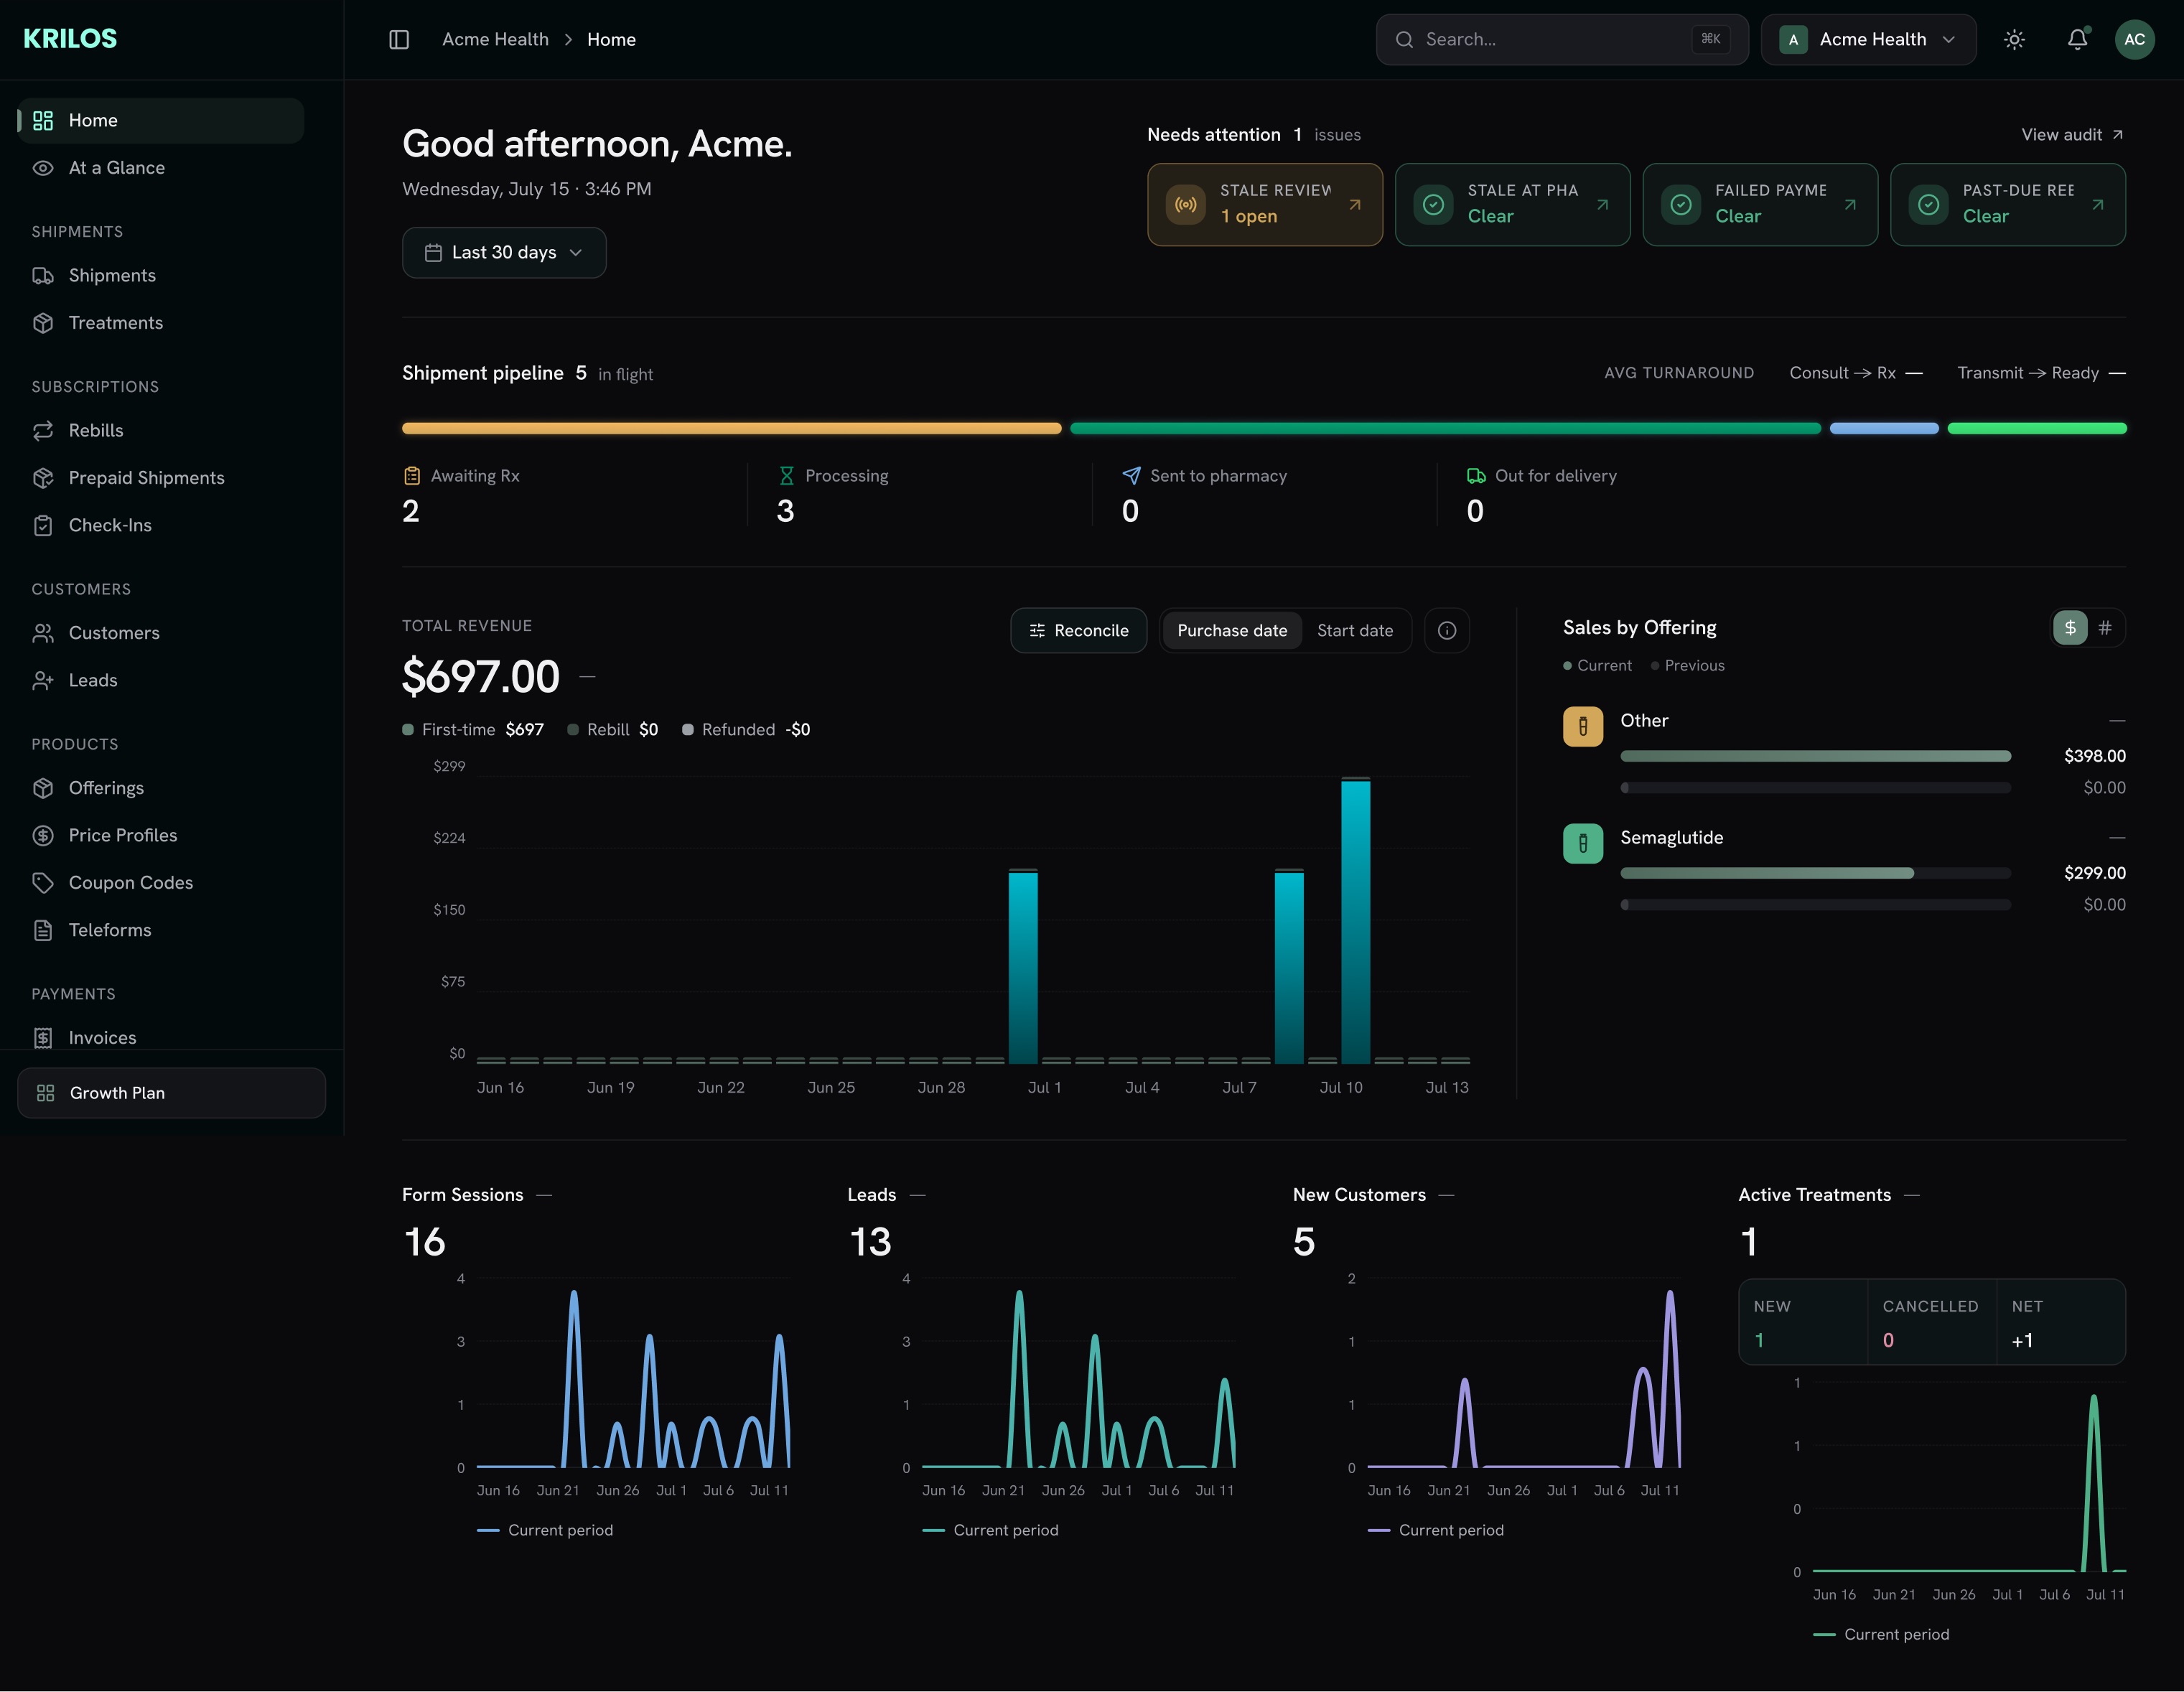Select the Purchase date toggle

coord(1232,631)
